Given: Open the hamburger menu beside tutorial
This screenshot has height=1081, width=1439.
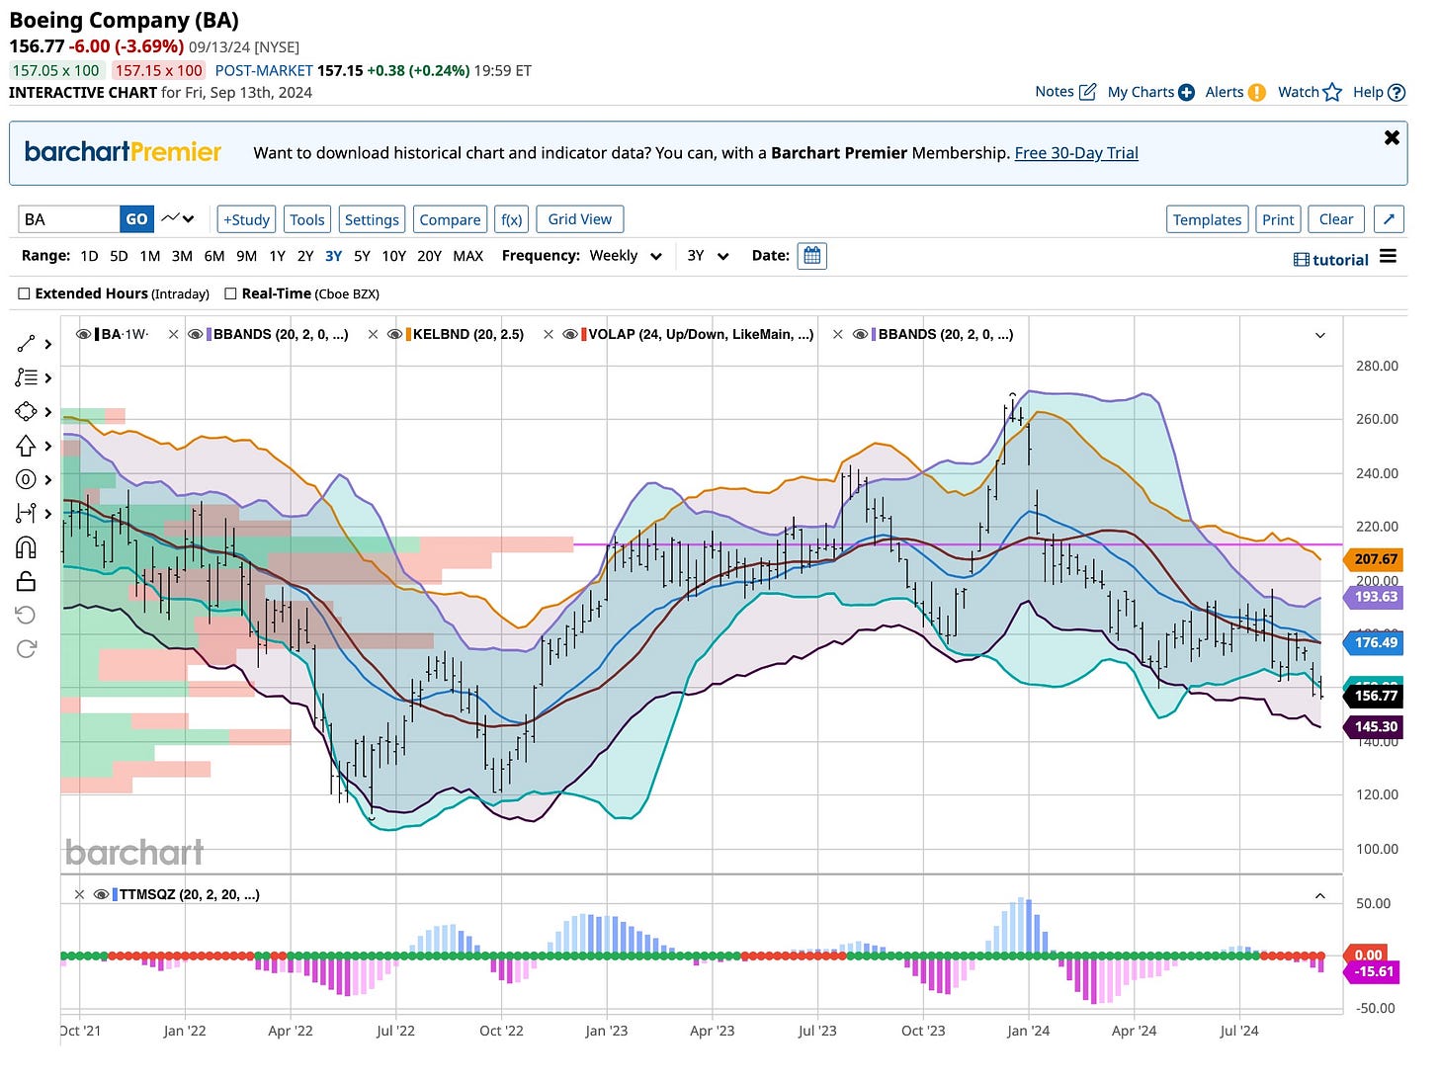Looking at the screenshot, I should tap(1388, 257).
